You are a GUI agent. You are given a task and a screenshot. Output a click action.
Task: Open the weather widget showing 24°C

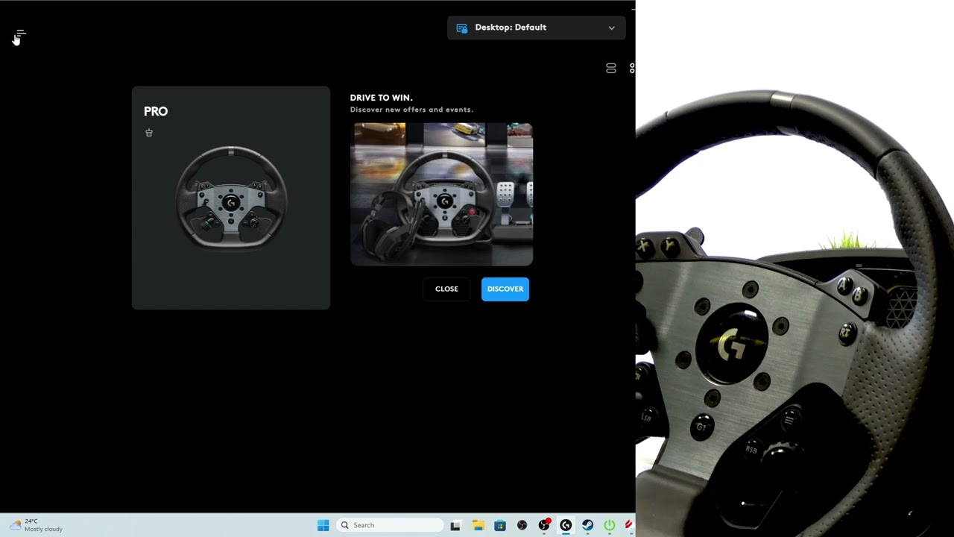[36, 525]
